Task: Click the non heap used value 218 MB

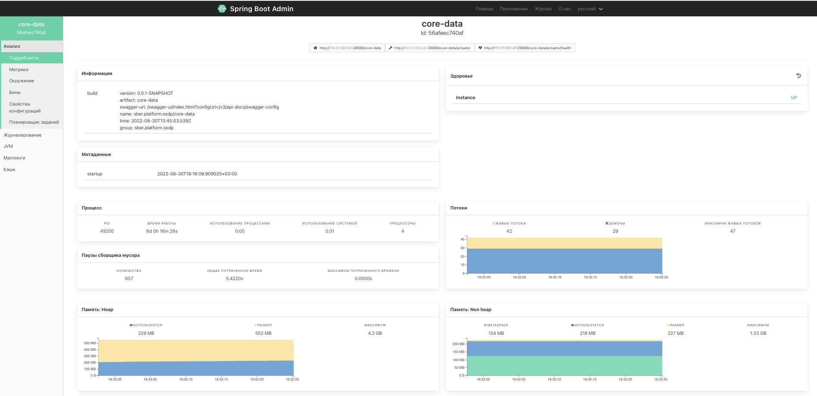Action: 588,334
